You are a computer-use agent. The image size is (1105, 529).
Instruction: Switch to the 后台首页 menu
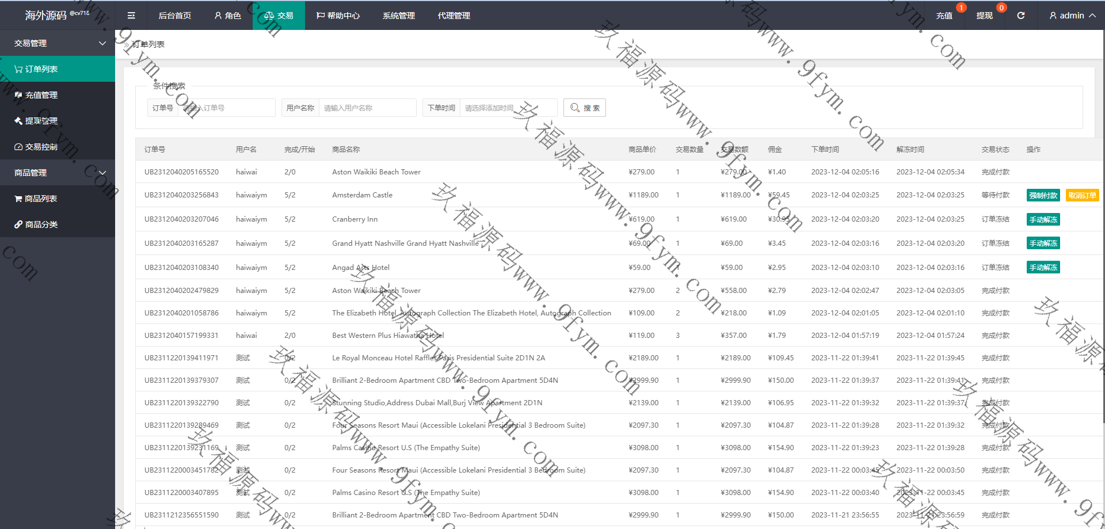[175, 16]
